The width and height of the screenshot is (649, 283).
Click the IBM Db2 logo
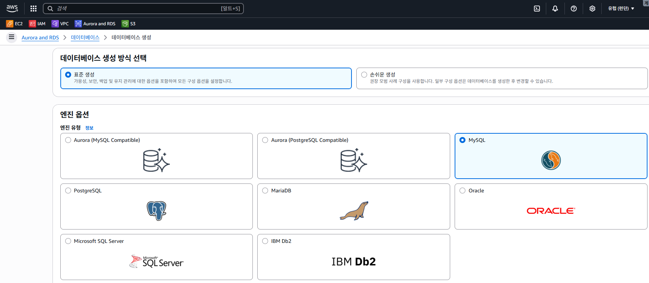pyautogui.click(x=354, y=261)
